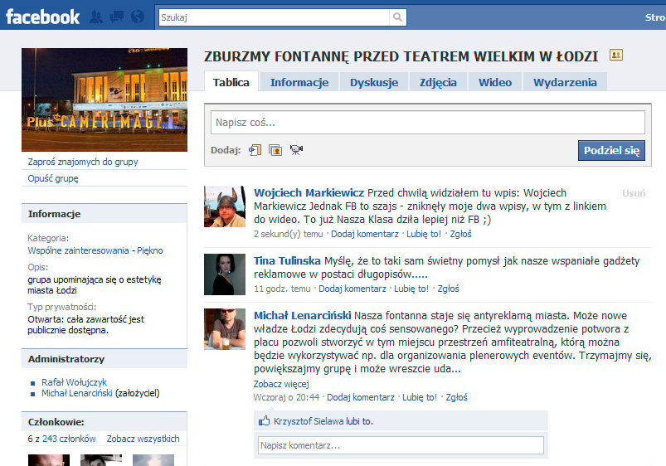The width and height of the screenshot is (666, 466).
Task: Add comment on Tina Tulinska post
Action: point(352,289)
